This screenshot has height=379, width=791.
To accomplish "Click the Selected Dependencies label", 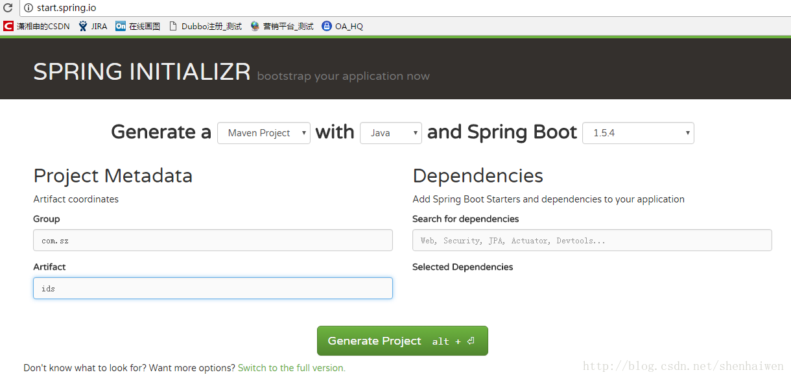I will coord(463,267).
